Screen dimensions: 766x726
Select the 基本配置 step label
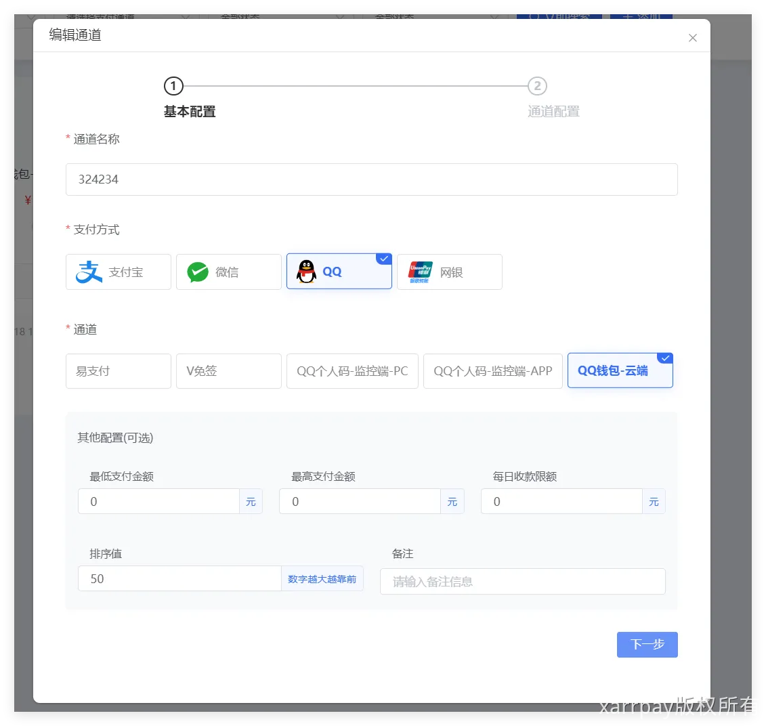(190, 111)
